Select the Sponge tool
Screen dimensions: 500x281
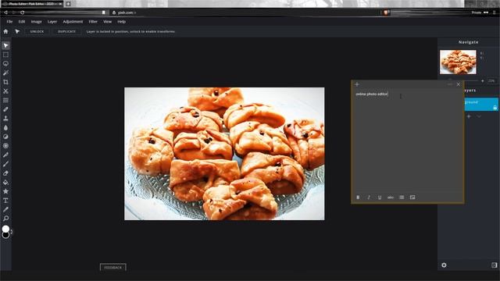[5, 146]
